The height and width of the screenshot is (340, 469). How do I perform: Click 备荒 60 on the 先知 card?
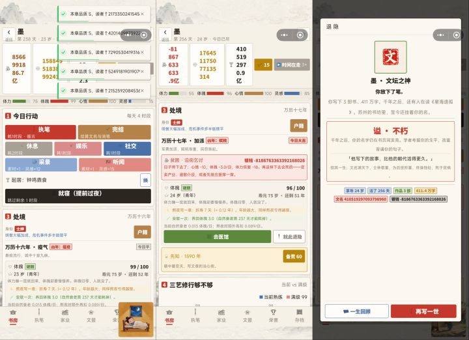point(294,256)
